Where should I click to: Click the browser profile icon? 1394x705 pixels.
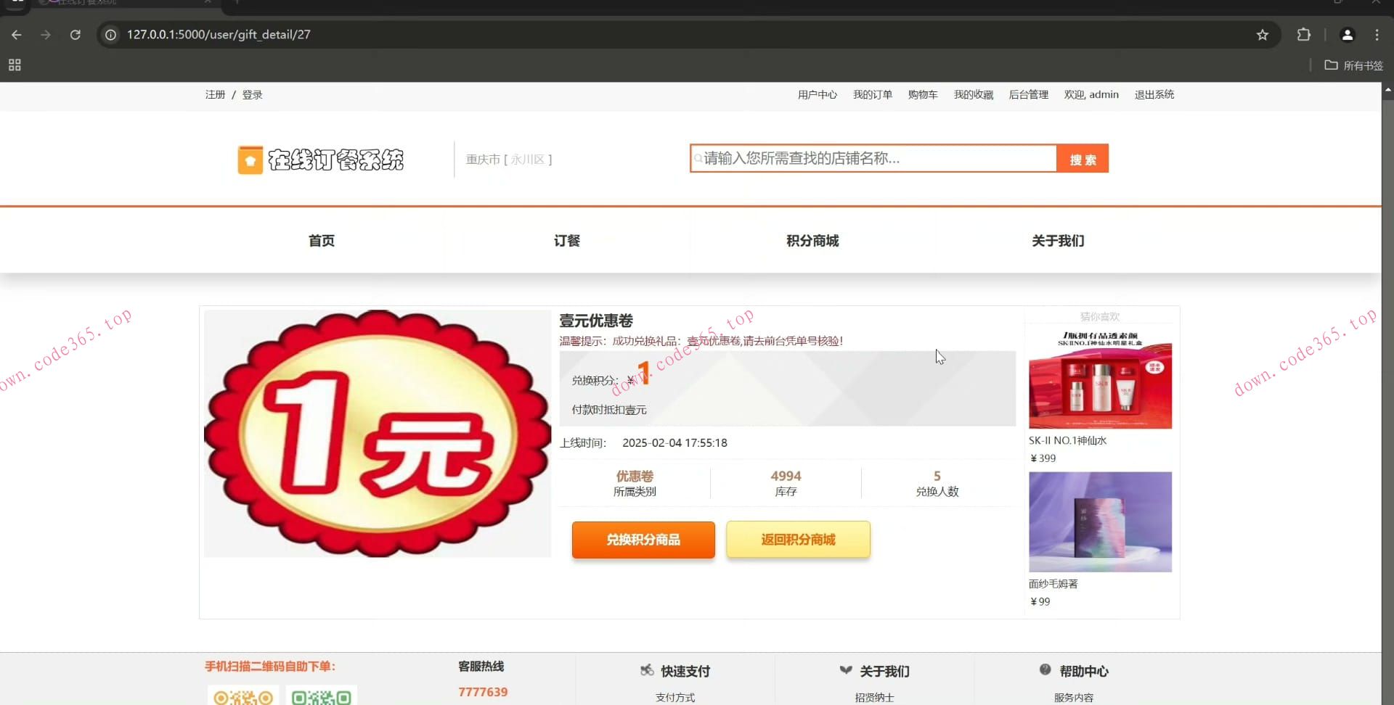[x=1347, y=35]
